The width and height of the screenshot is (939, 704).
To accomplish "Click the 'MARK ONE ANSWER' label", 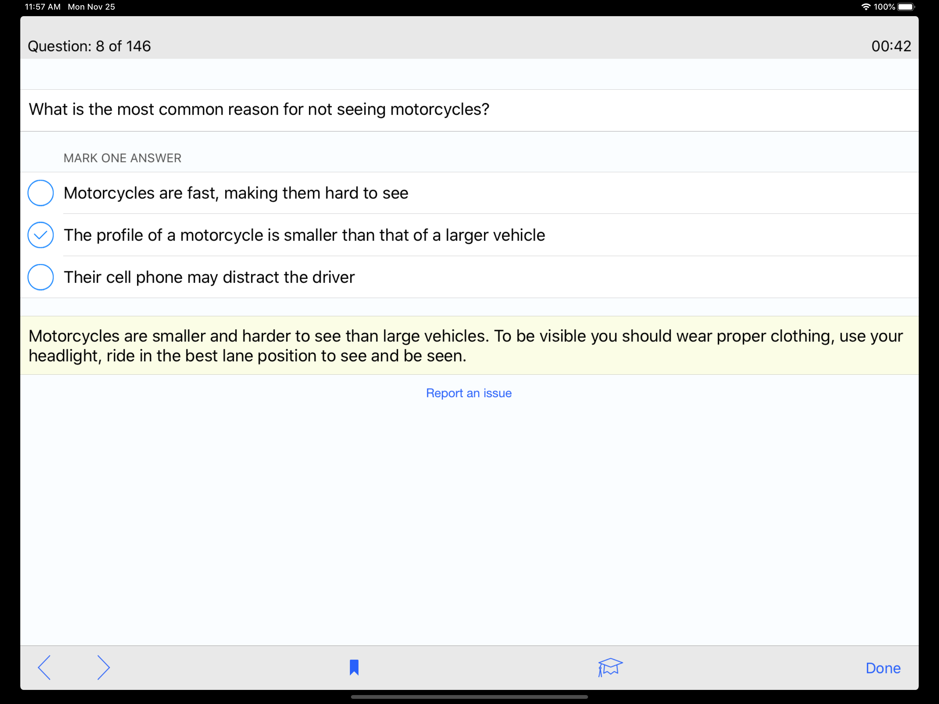I will (x=122, y=158).
